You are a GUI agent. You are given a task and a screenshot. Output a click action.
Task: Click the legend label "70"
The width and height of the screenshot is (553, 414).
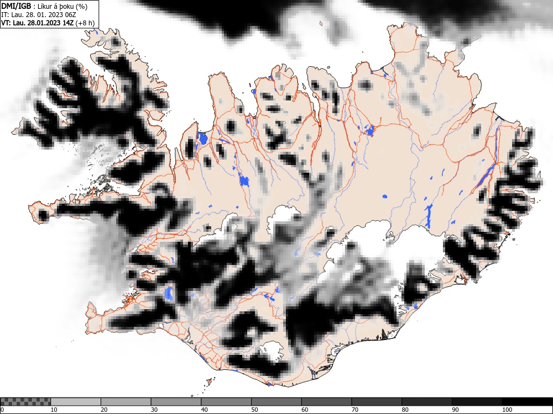click(355, 410)
